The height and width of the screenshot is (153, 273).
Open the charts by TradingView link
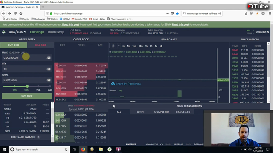click(x=126, y=84)
